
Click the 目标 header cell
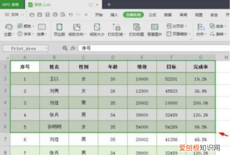171,67
